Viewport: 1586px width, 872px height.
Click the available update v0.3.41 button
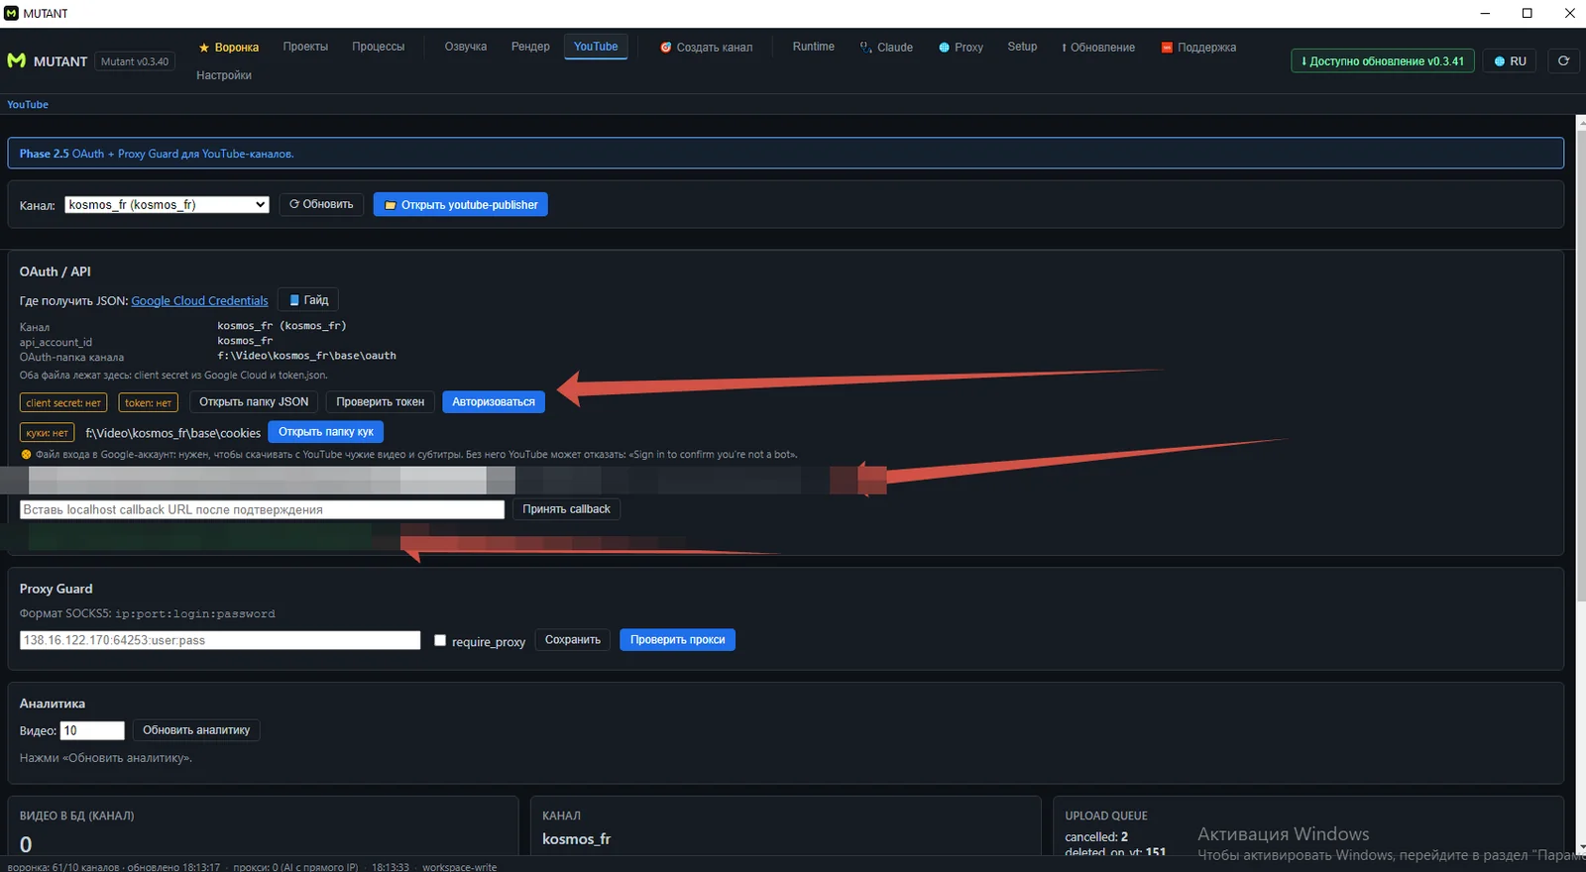coord(1383,61)
